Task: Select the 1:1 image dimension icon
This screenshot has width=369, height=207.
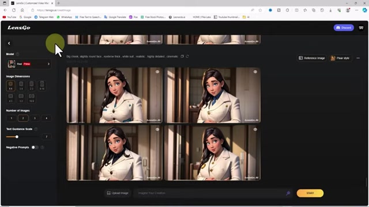Action: pyautogui.click(x=10, y=86)
